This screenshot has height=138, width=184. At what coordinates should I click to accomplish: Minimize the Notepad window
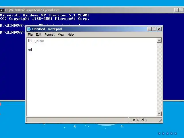[149, 29]
